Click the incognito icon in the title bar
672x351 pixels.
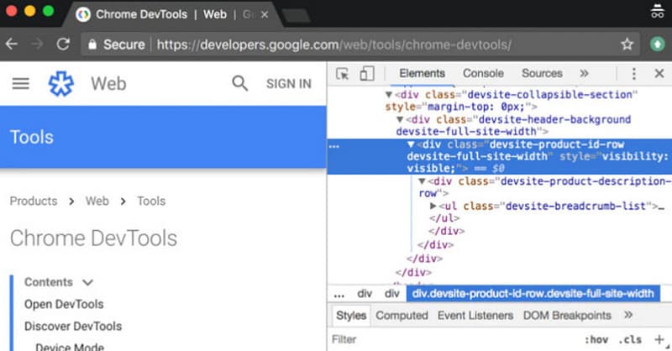point(657,11)
